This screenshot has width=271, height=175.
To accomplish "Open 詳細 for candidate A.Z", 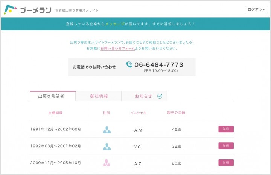I will click(226, 162).
